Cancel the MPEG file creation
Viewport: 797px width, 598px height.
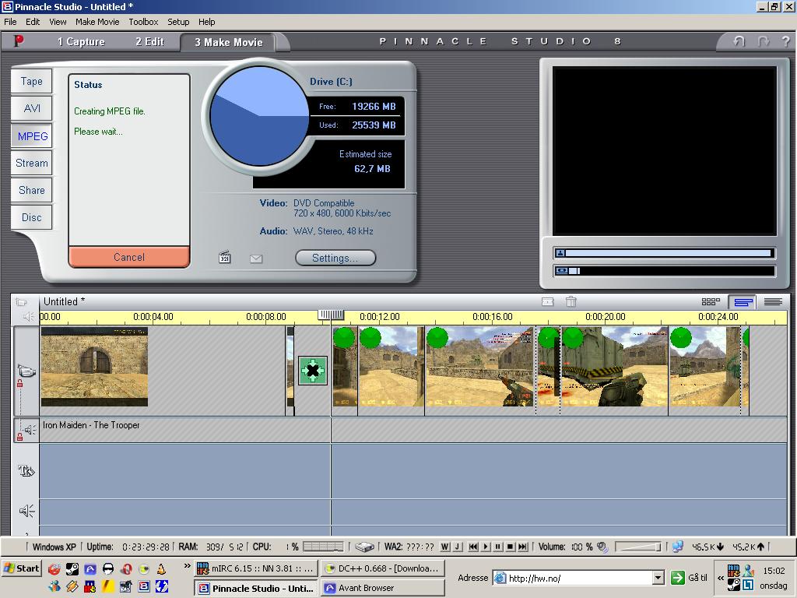pos(129,257)
